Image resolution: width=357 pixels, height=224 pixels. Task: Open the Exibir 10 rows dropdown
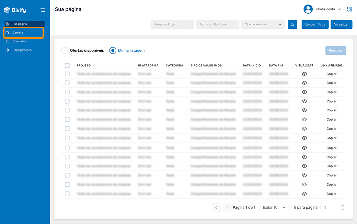(274, 208)
